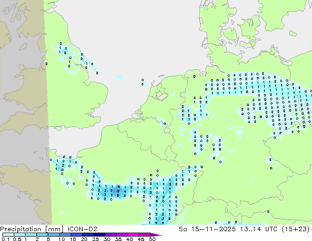Image resolution: width=312 pixels, height=241 pixels.
Task: Select the 35–40 mm legend swatch
Action: coord(122,235)
